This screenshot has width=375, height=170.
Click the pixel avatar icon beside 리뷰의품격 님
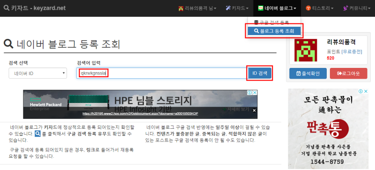[x=181, y=8]
